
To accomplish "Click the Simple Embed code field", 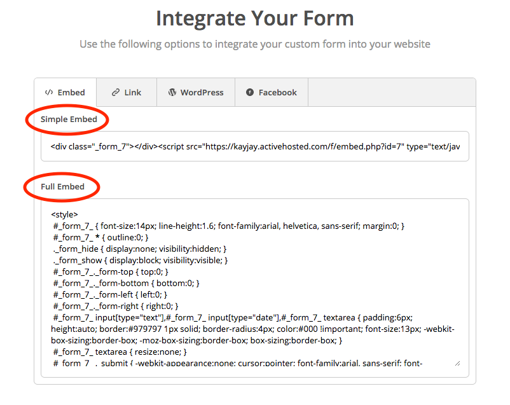I will (x=254, y=146).
